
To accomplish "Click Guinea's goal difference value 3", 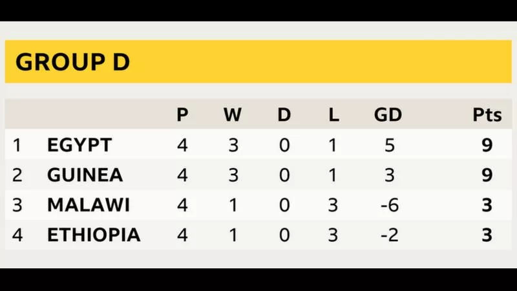I will [x=388, y=175].
